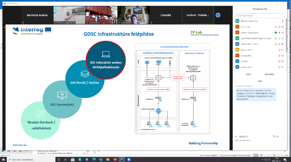Toggle own muted microphone in participant list
Viewport: 291px width, 162px height.
(x=283, y=21)
